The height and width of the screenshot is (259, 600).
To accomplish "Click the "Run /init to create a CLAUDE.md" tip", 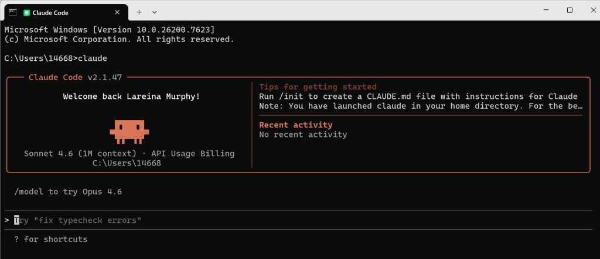I will tap(418, 96).
